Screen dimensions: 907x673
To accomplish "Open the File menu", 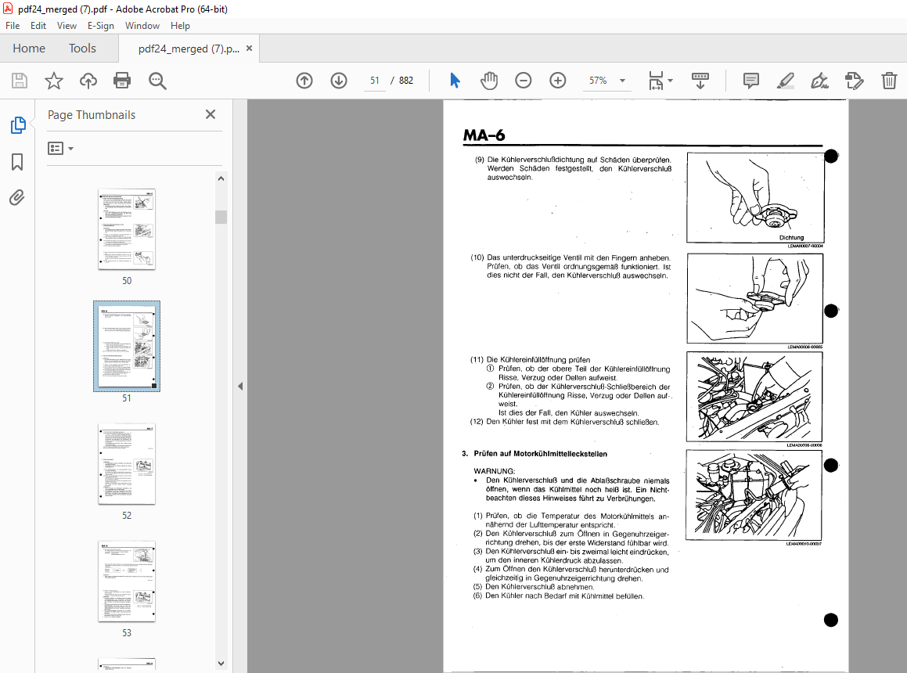I will (13, 26).
